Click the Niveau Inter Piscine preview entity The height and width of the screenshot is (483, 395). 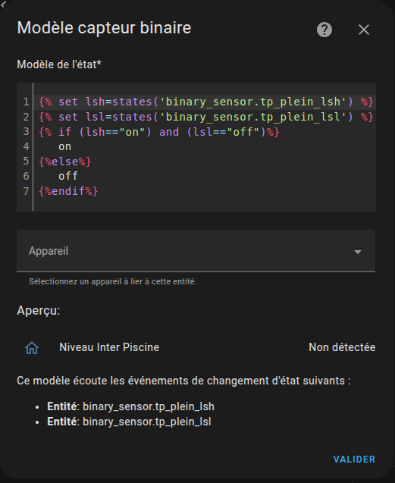tap(109, 347)
